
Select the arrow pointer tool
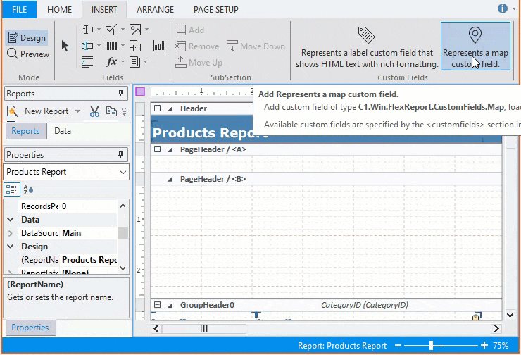tap(65, 46)
